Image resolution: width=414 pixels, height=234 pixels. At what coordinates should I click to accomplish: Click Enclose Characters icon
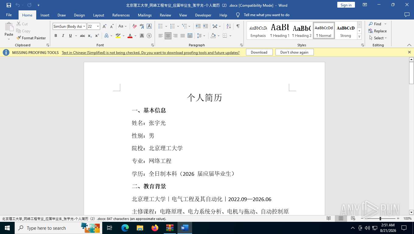click(149, 36)
